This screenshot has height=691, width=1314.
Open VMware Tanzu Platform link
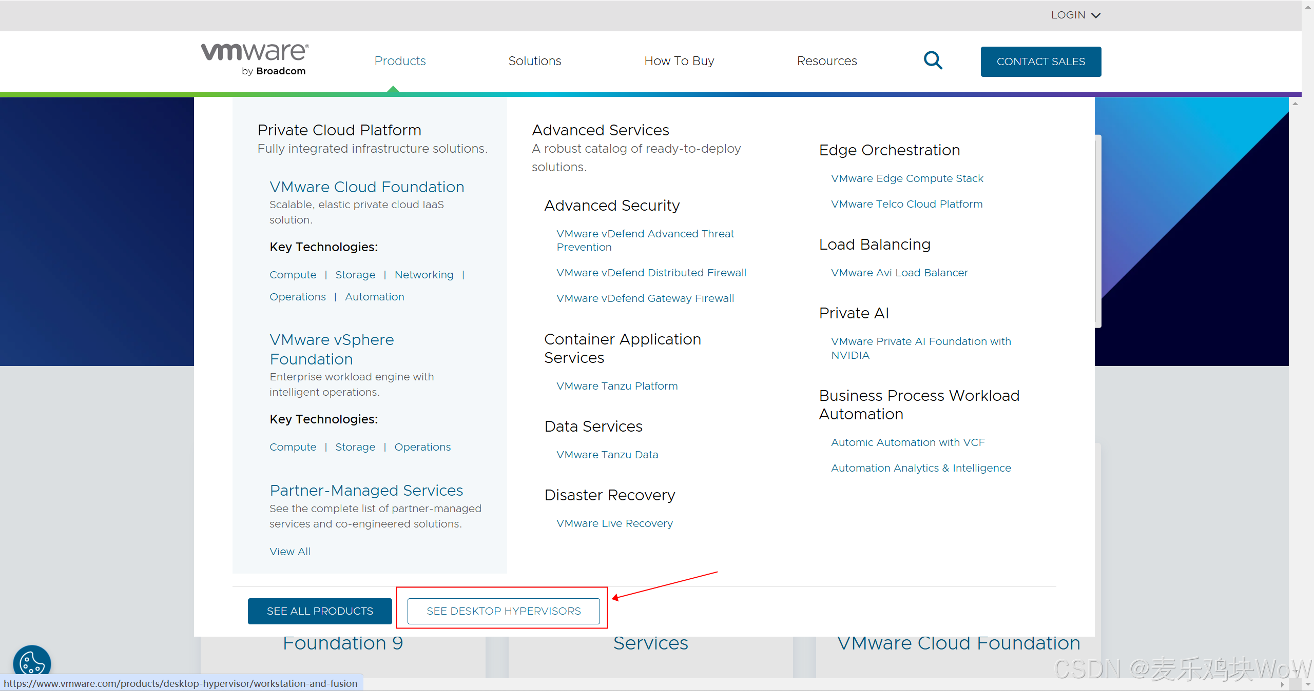pos(617,386)
